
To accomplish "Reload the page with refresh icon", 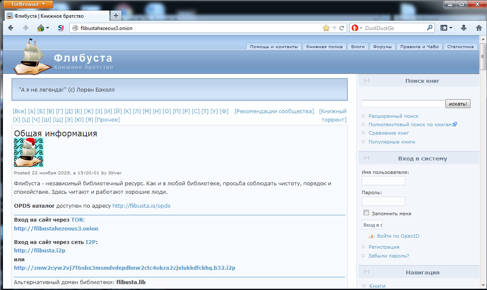I will [x=341, y=28].
